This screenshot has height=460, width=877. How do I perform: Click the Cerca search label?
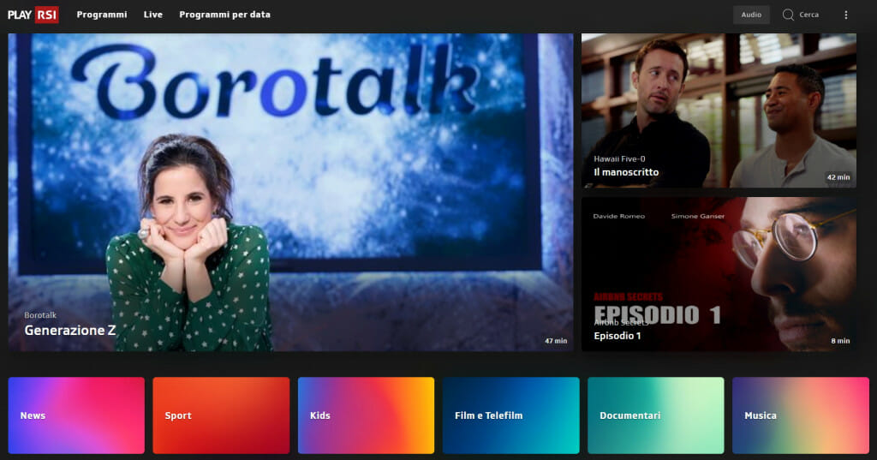click(x=808, y=15)
